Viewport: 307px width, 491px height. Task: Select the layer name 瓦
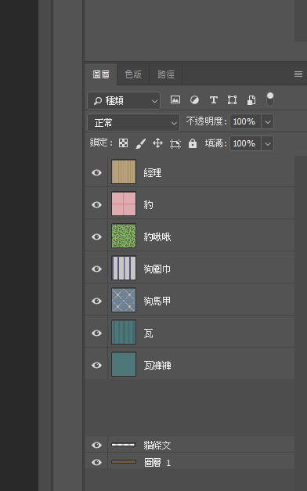click(149, 333)
